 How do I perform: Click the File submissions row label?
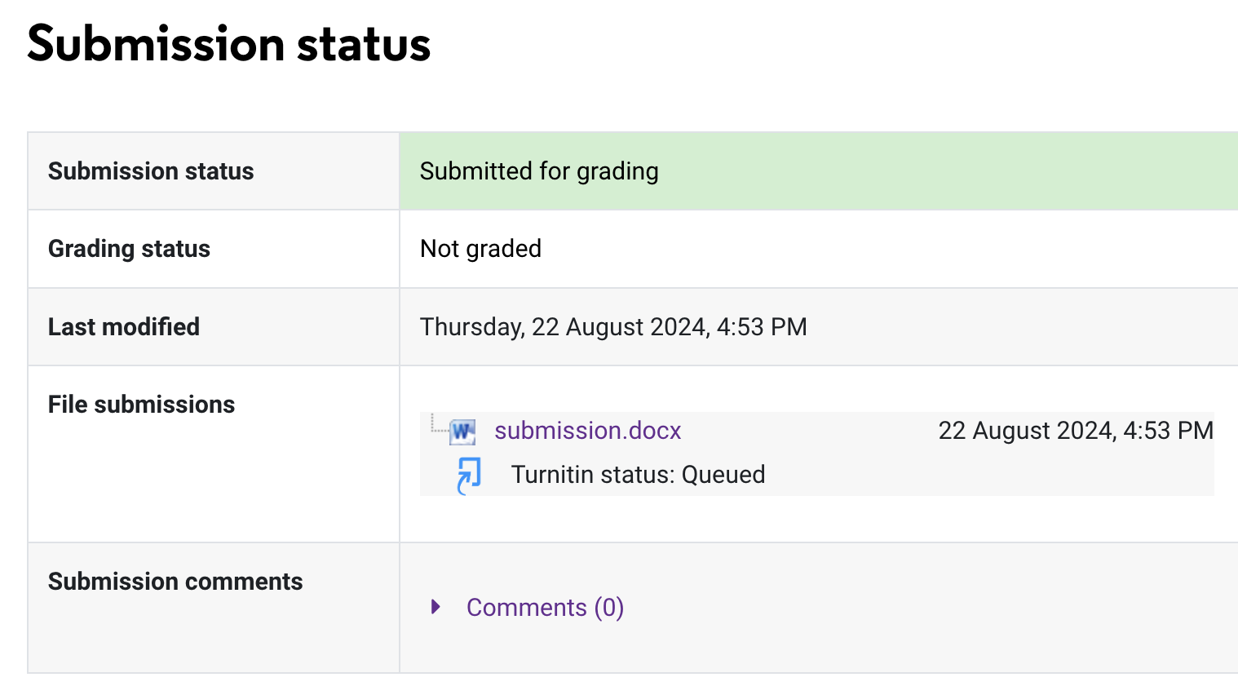tap(141, 405)
